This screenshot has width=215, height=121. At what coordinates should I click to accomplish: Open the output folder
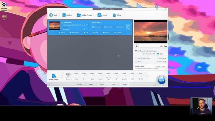click(164, 66)
